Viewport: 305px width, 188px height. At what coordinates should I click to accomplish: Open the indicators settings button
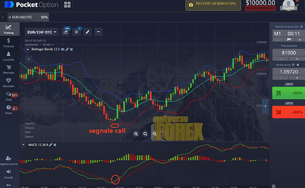point(76,32)
